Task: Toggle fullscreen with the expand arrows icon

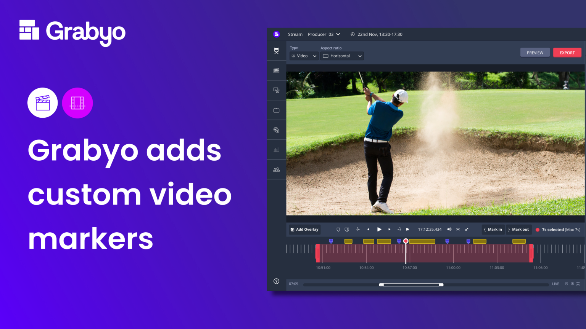Action: 467,229
